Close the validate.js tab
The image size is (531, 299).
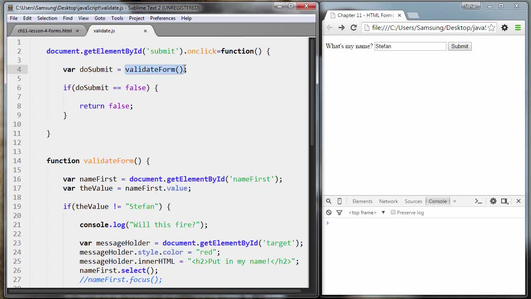point(145,31)
